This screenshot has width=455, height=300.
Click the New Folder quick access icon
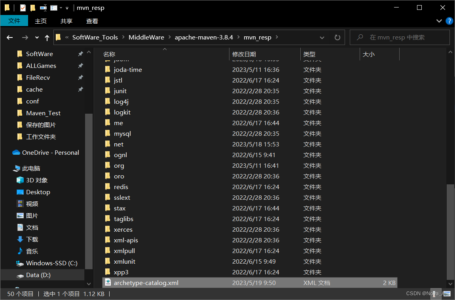(x=33, y=8)
